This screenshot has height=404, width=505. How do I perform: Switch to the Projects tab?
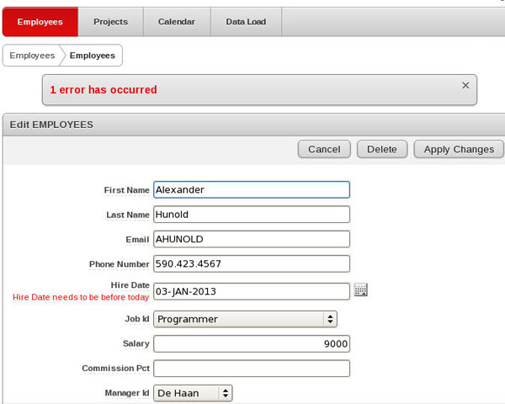[110, 22]
